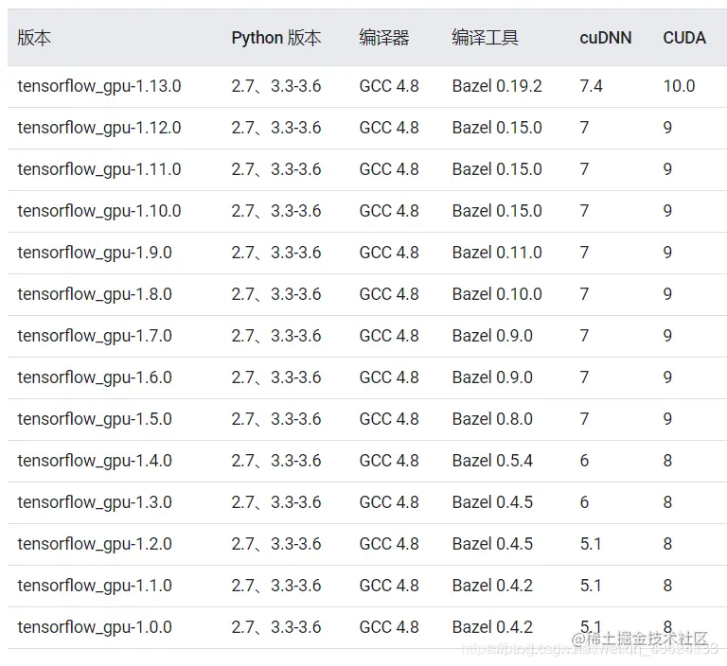Click Bazel 0.15.0 in the 1.12.0 row

(x=497, y=128)
